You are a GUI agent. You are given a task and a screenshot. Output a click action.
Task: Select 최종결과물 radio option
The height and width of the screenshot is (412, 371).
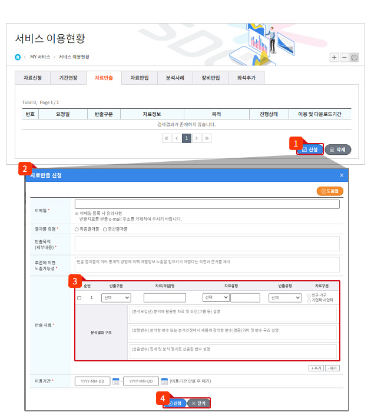[77, 230]
